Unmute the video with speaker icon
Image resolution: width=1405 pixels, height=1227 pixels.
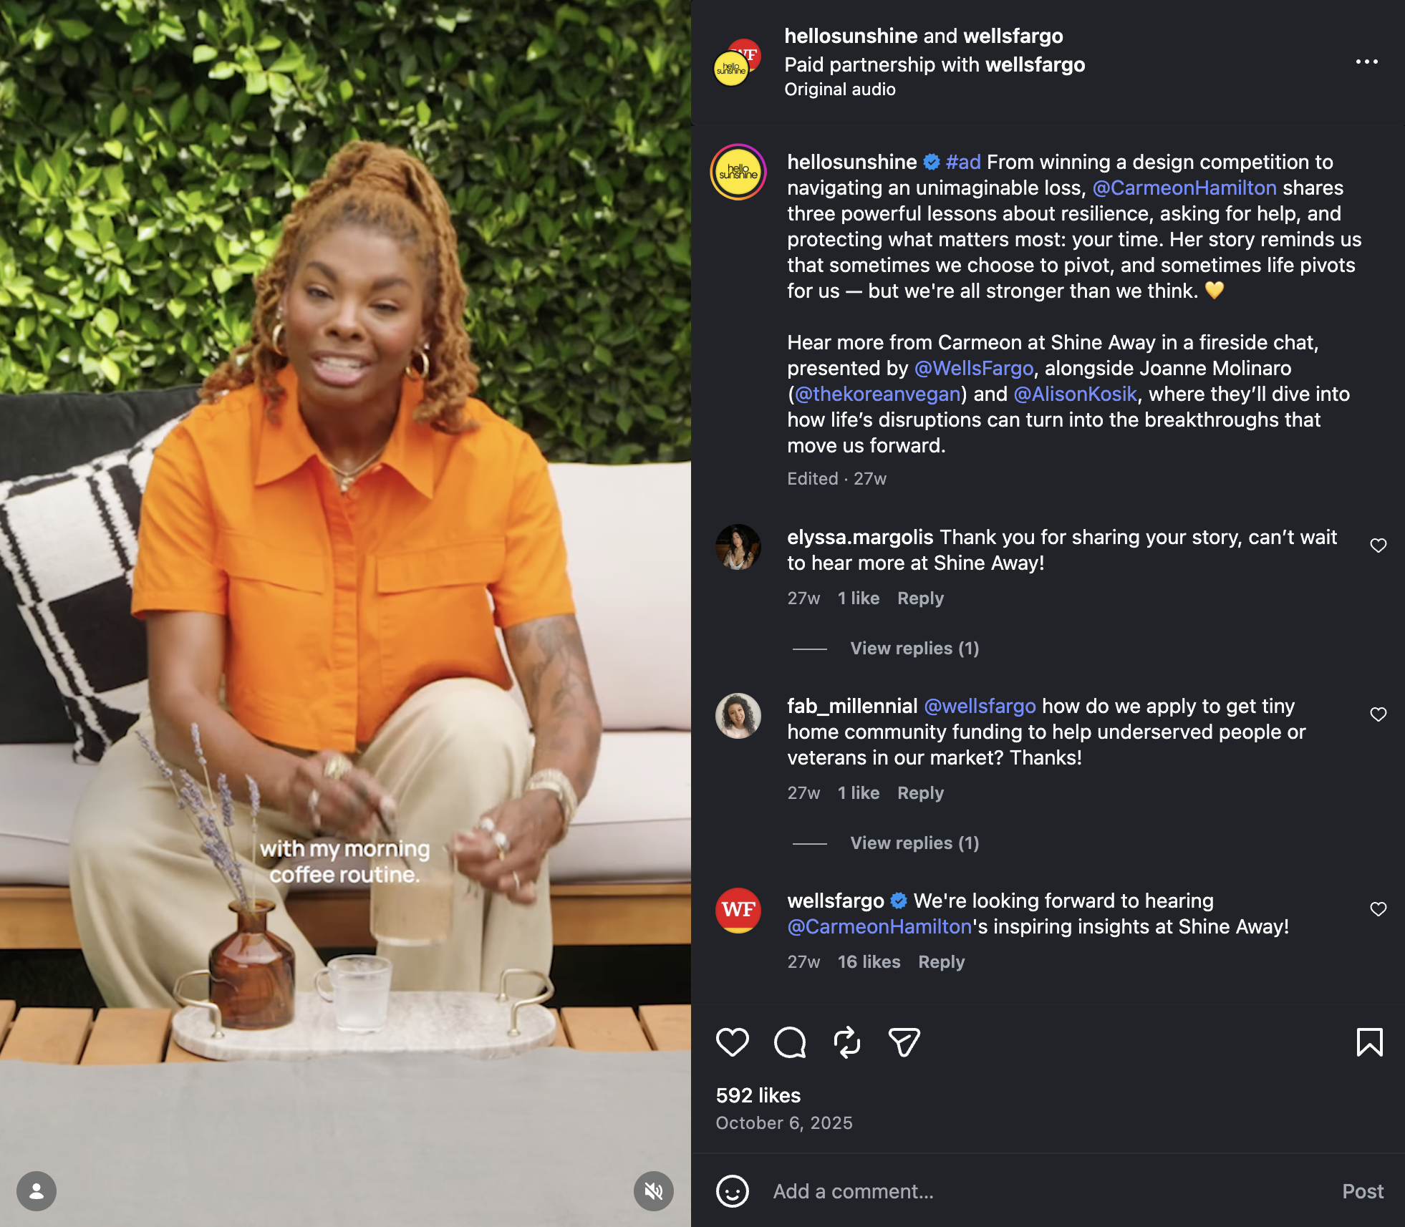[x=653, y=1191]
